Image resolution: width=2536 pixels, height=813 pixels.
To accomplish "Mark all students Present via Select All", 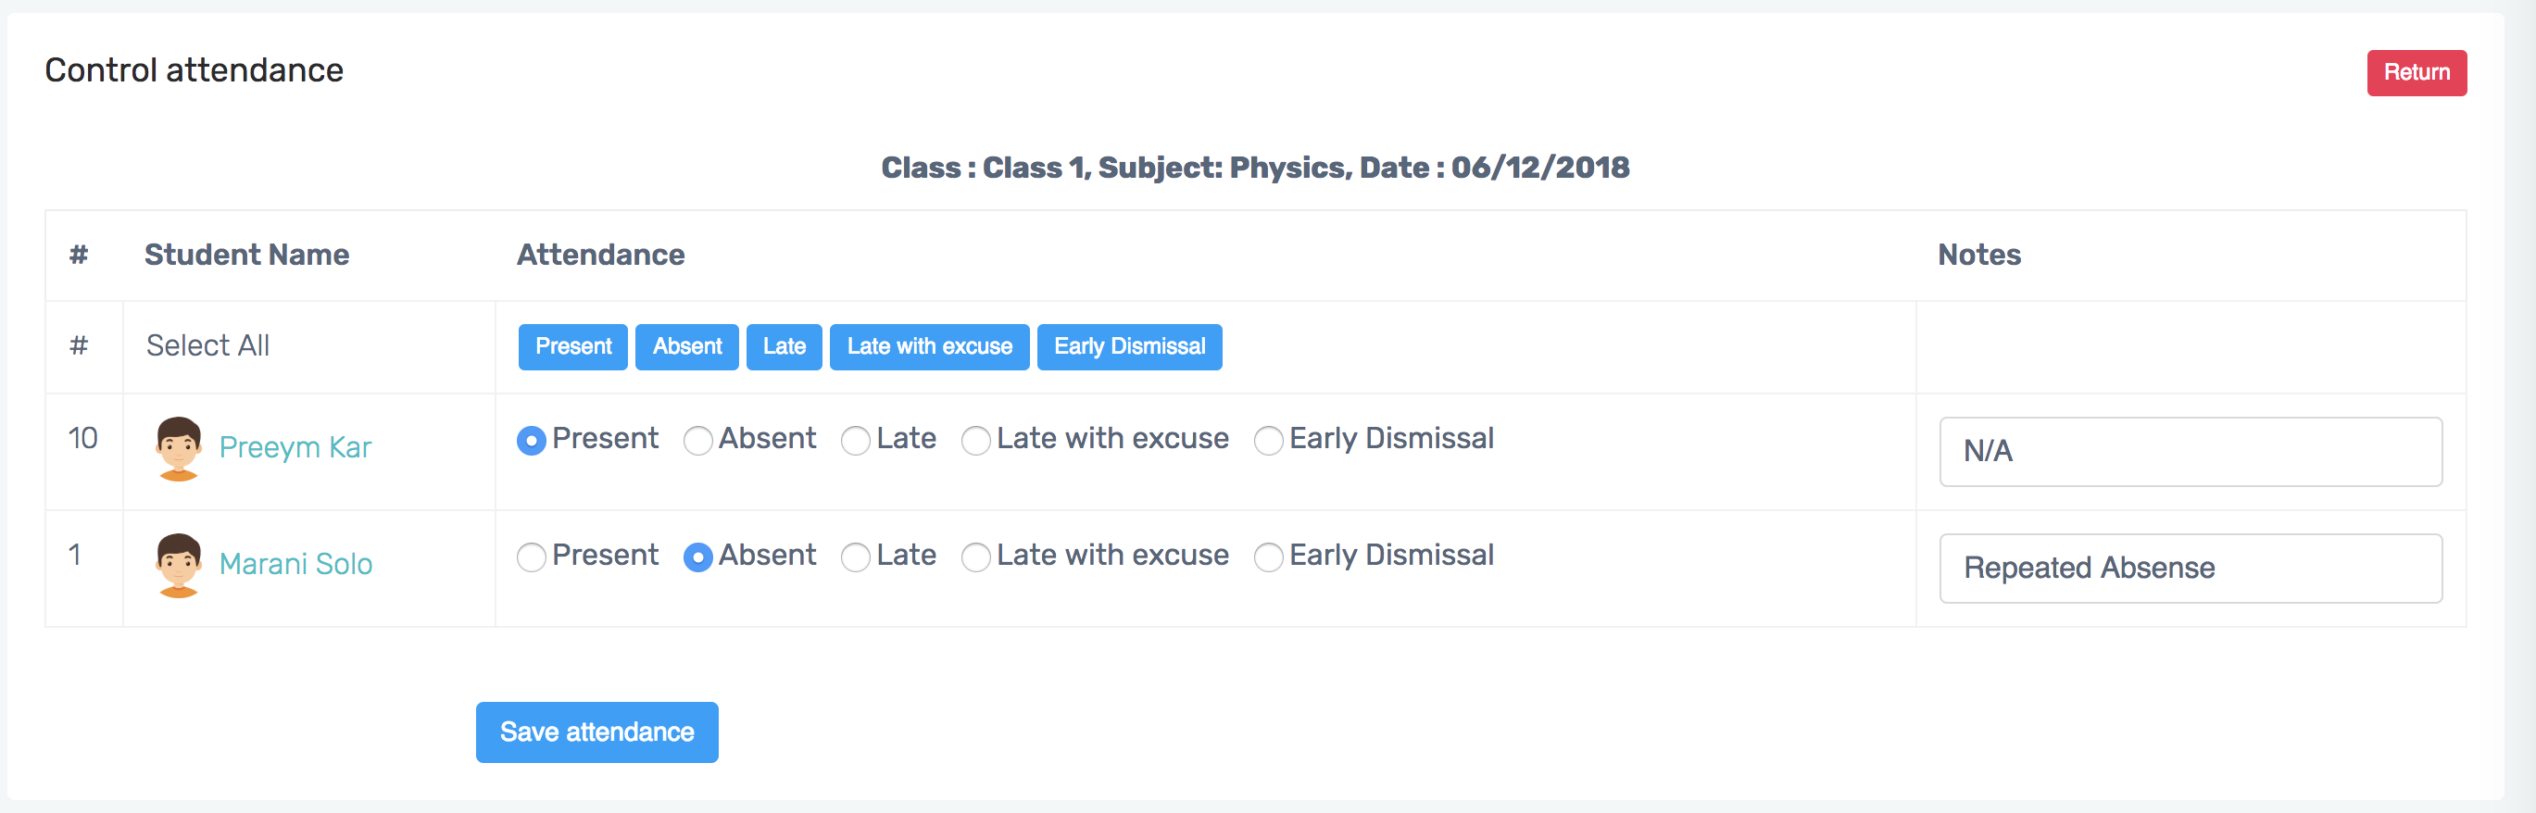I will (573, 346).
